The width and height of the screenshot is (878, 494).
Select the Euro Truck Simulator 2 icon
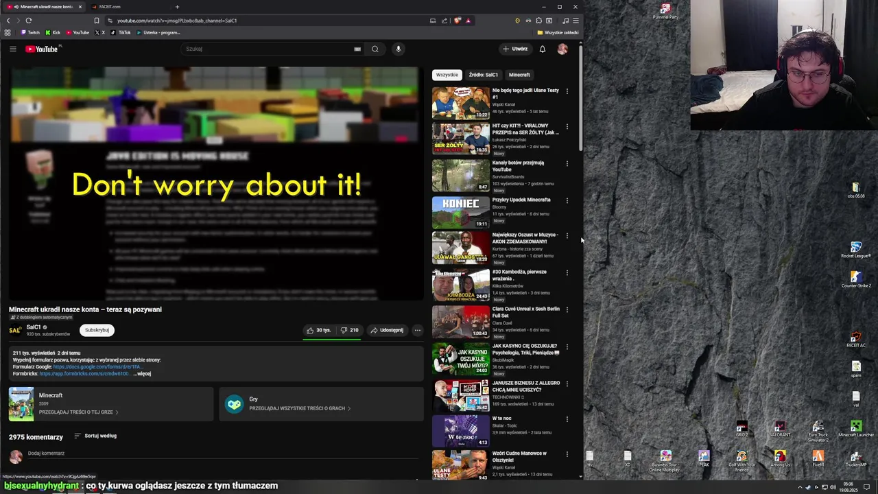click(818, 432)
